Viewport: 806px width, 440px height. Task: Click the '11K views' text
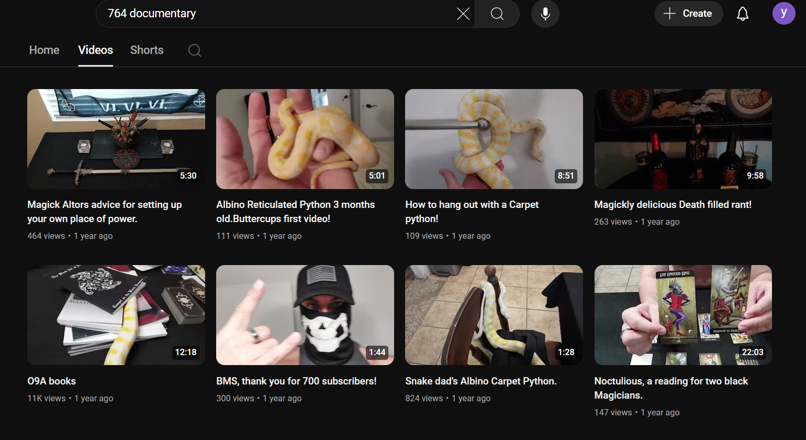(47, 398)
